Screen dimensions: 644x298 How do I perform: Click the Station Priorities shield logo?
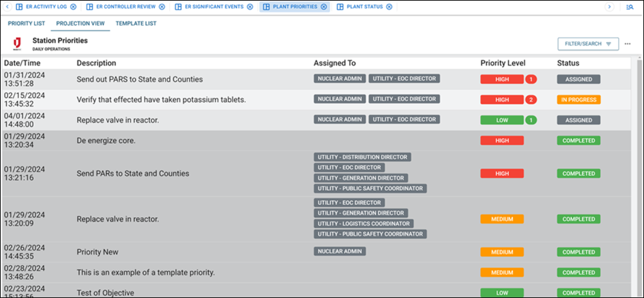(x=17, y=44)
